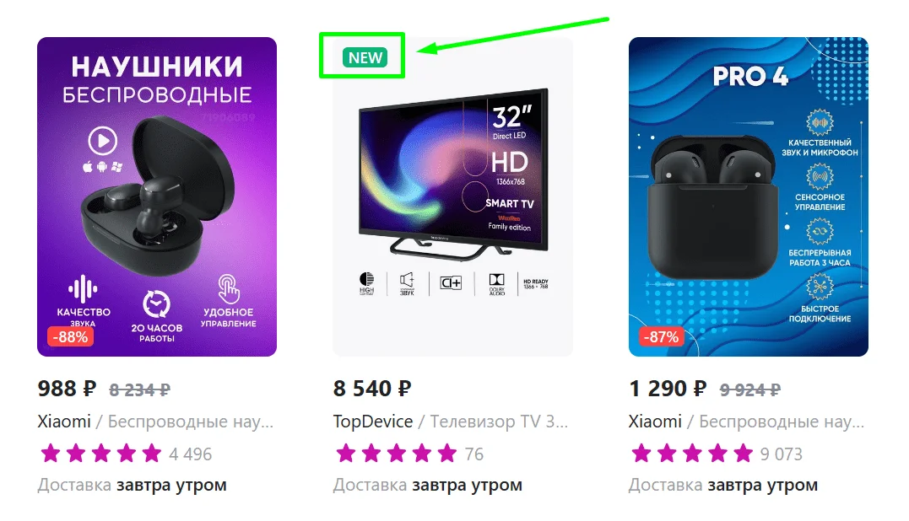Click the HD Ready icon under TV

(x=536, y=283)
